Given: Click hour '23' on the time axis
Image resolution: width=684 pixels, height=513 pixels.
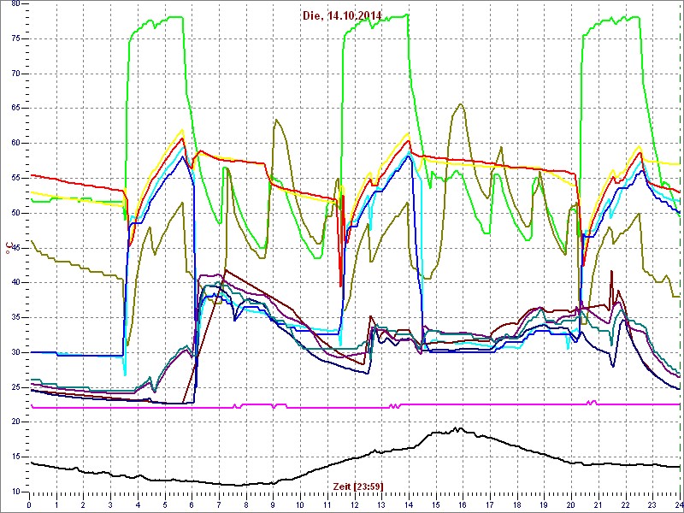Looking at the screenshot, I should point(652,505).
